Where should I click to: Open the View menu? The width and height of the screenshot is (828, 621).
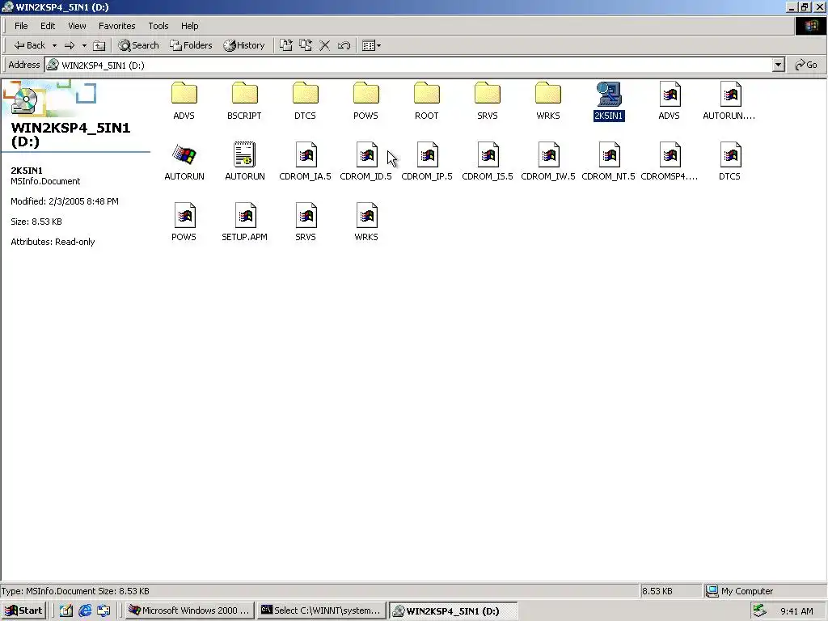tap(77, 26)
